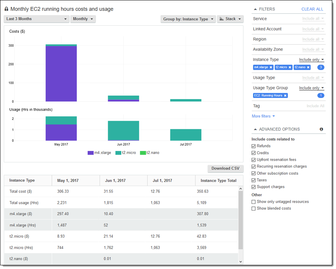Screen dimensions: 336x269
Task: Click the table's scroll down arrow
Action: [240, 262]
